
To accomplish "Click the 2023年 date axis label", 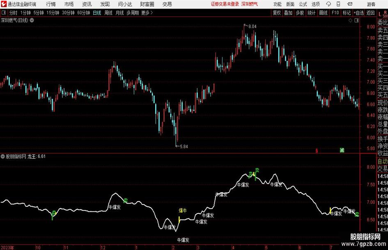I will pyautogui.click(x=7, y=248).
